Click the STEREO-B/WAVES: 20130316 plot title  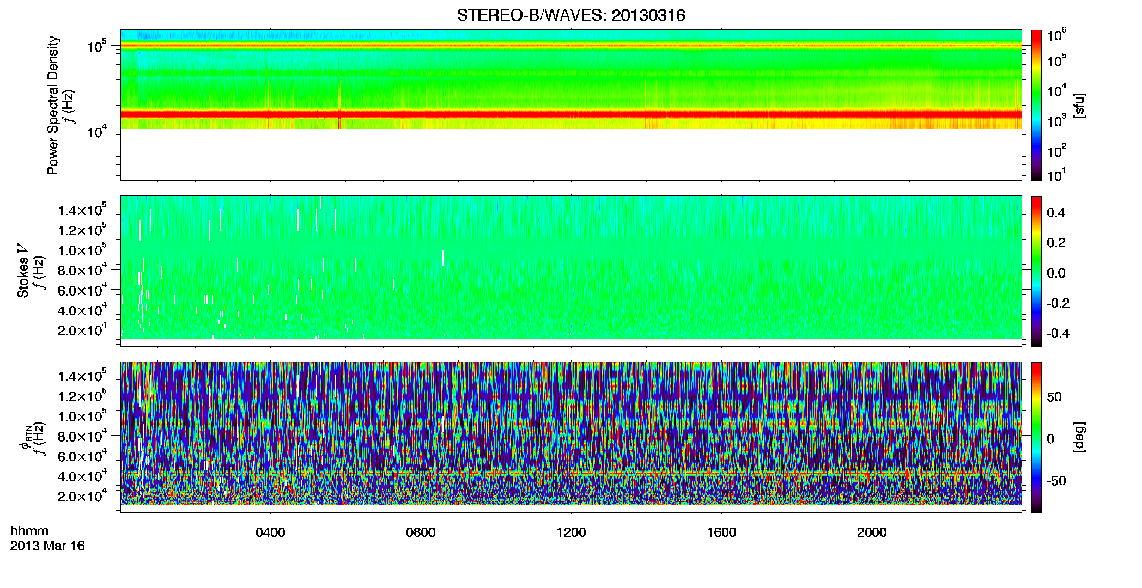571,15
